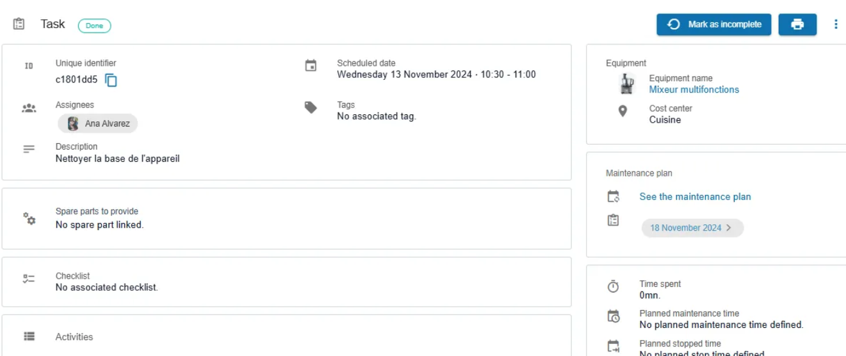Click the planned maintenance time calendar icon

pos(614,316)
